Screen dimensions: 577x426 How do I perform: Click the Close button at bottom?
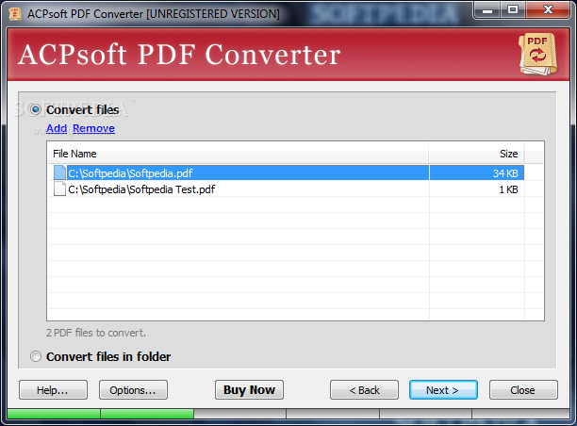click(523, 390)
